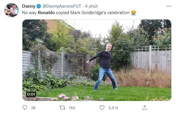
Task: Click the crying emoji in the tweet
Action: (133, 13)
